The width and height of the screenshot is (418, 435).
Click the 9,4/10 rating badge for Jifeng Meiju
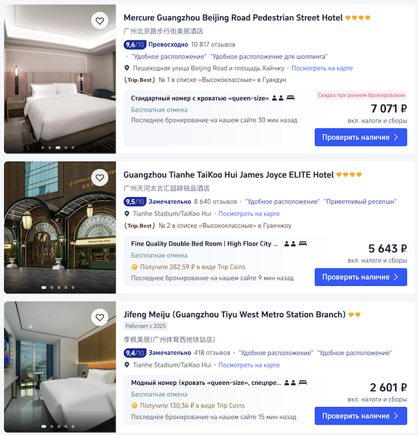click(134, 353)
